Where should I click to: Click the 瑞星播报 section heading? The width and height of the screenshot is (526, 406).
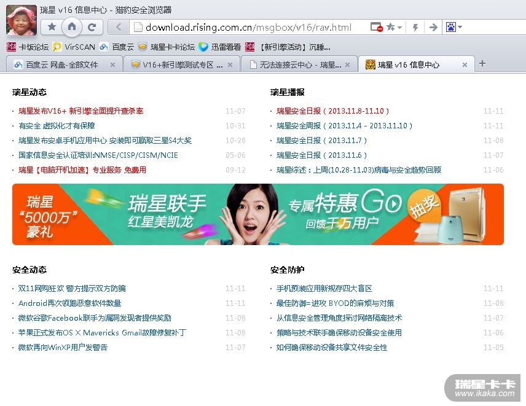coord(288,92)
